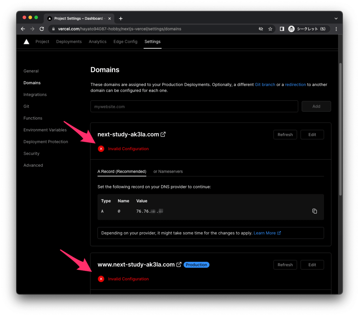Switch to the Analytics tab
Image resolution: width=359 pixels, height=316 pixels.
(x=98, y=42)
